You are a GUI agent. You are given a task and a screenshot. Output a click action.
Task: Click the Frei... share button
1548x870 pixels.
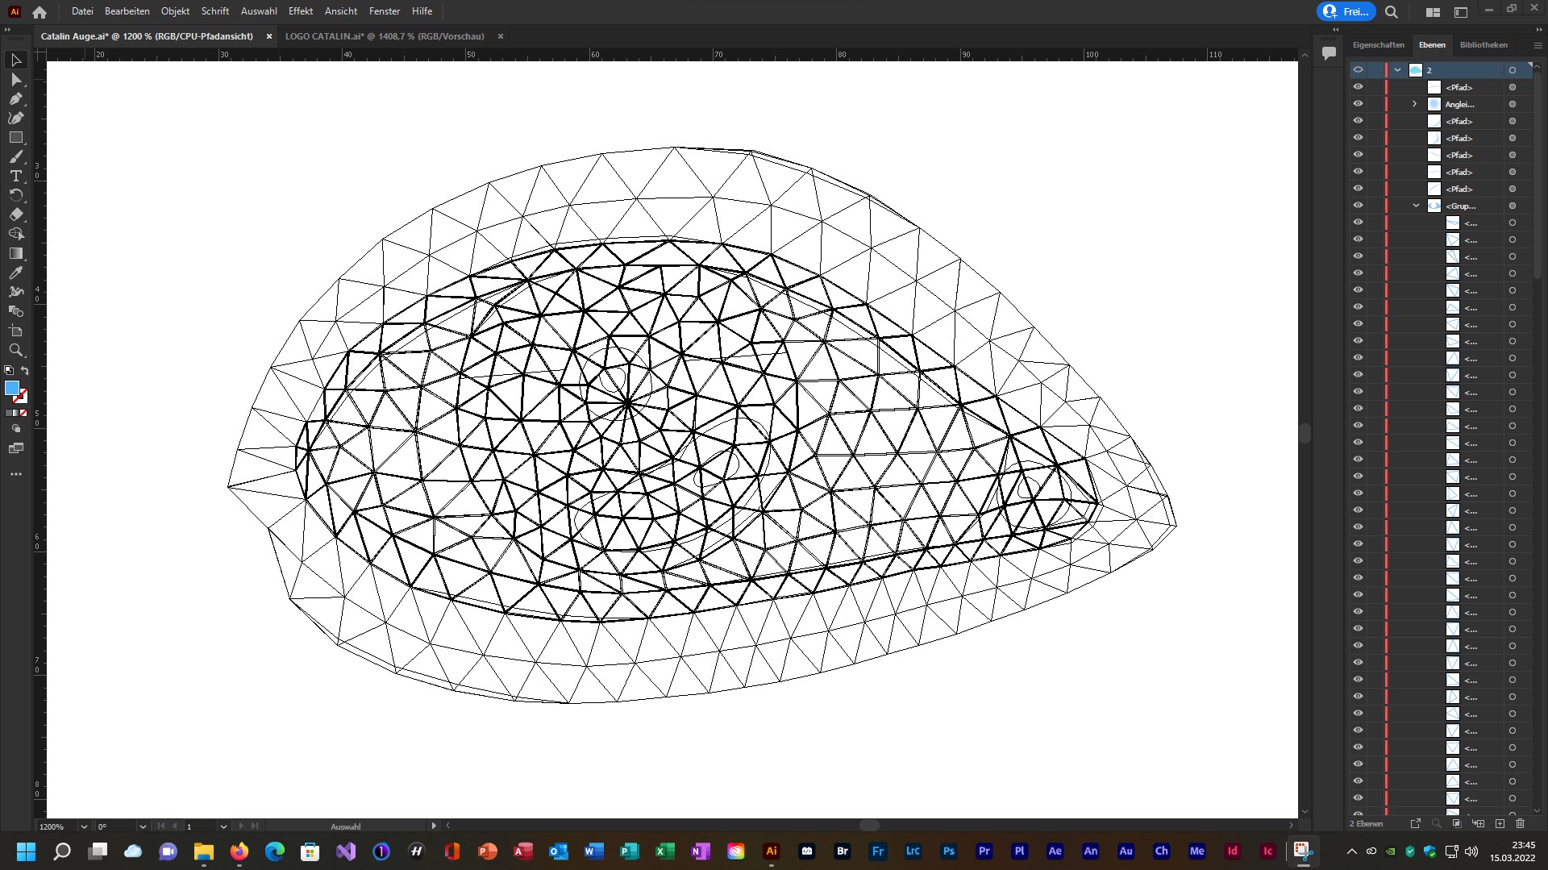pyautogui.click(x=1346, y=11)
